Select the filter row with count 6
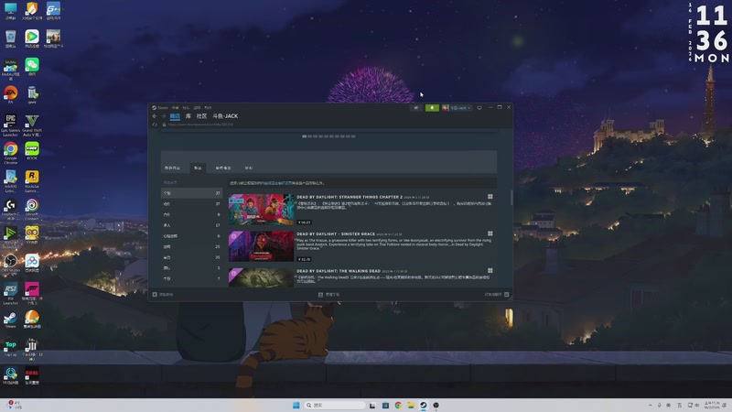The width and height of the screenshot is (732, 412). (x=192, y=236)
